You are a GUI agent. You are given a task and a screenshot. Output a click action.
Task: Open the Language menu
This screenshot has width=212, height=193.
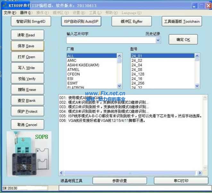pos(131,13)
